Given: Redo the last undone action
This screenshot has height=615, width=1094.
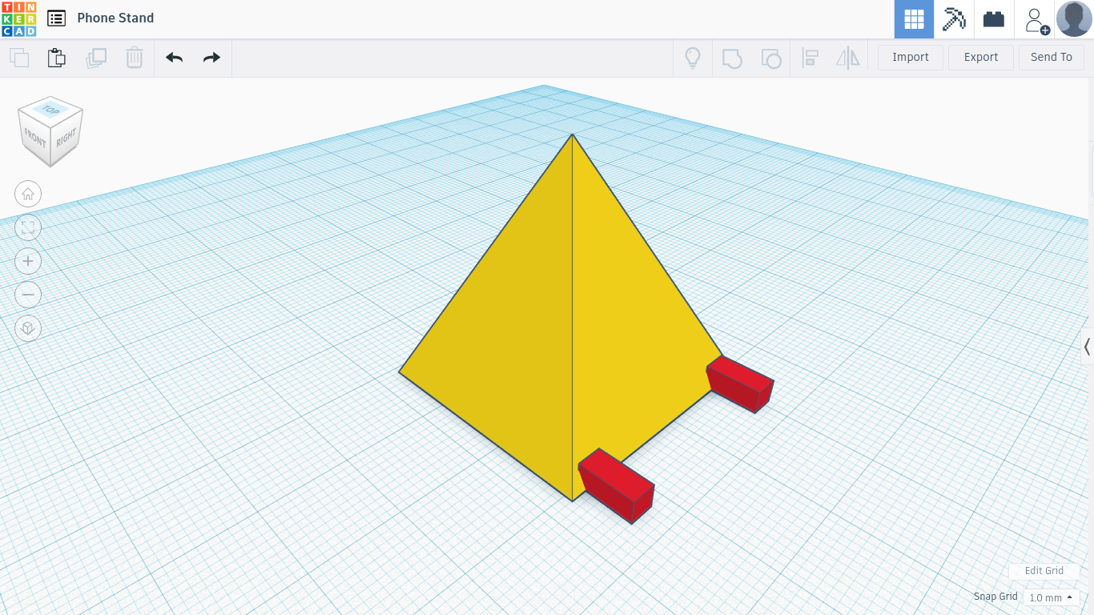Looking at the screenshot, I should pyautogui.click(x=211, y=58).
